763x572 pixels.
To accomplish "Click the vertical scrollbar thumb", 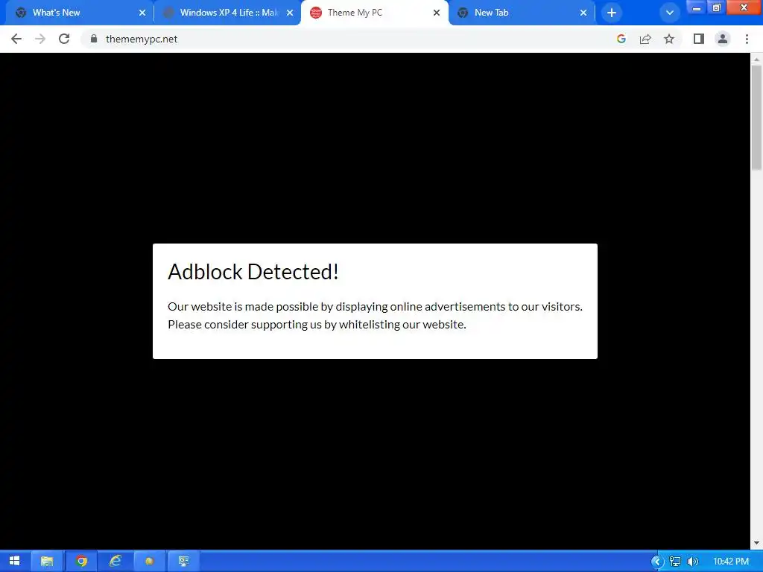I will (x=756, y=117).
